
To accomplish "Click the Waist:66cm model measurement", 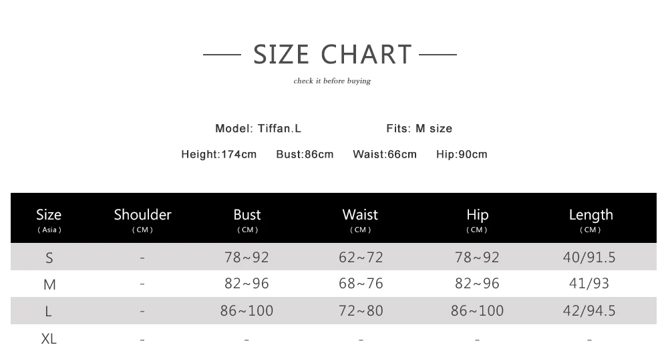I will [x=384, y=154].
